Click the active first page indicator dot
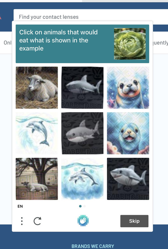168x249 pixels. (80, 206)
